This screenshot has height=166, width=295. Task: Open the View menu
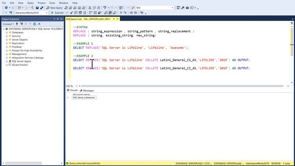pyautogui.click(x=20, y=3)
